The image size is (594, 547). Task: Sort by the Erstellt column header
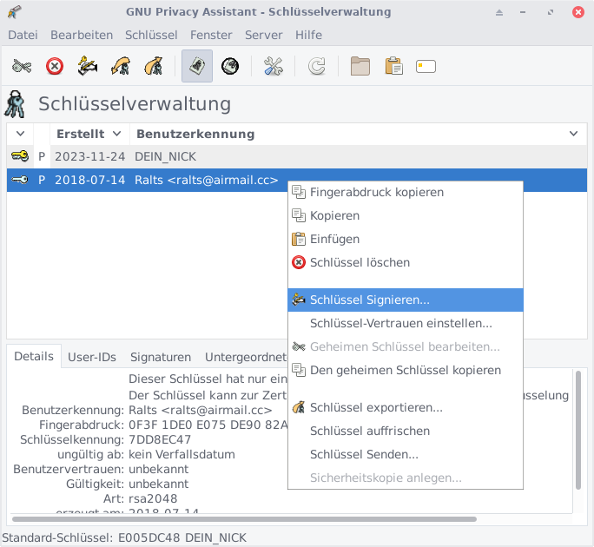pyautogui.click(x=81, y=134)
